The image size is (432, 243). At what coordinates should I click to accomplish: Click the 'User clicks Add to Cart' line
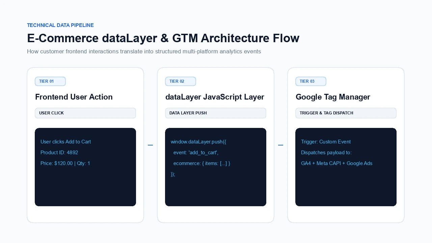coord(65,142)
